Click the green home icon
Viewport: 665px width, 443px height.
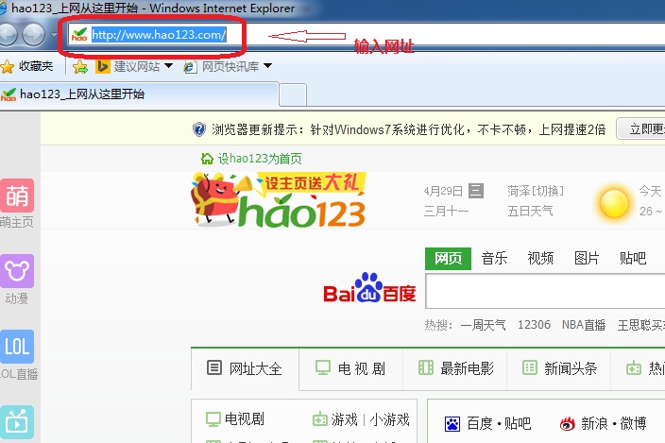(x=207, y=159)
